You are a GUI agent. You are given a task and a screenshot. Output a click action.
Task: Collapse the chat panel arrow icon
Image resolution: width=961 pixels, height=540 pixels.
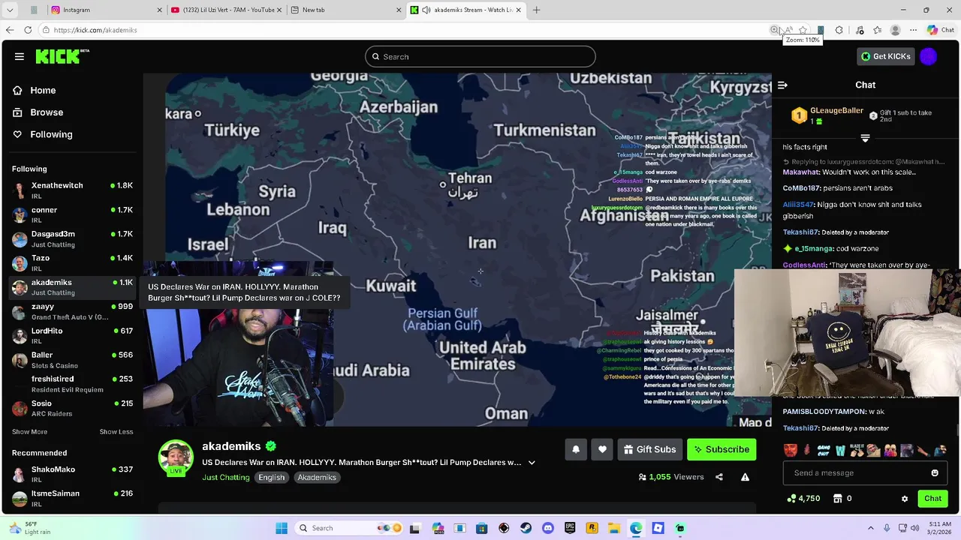coord(782,85)
